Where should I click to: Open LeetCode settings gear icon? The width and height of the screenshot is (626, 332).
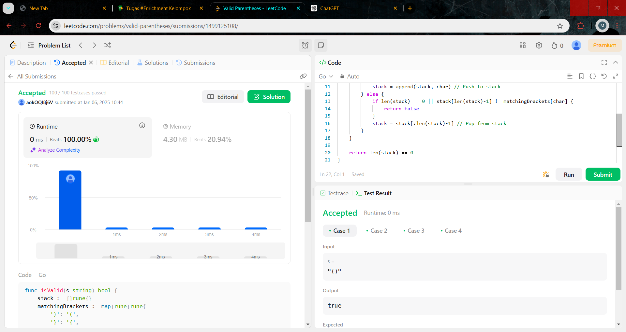(539, 45)
